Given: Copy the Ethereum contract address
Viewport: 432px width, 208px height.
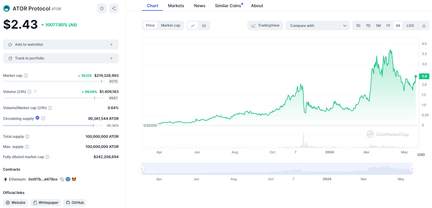Looking at the screenshot, I should (x=62, y=179).
